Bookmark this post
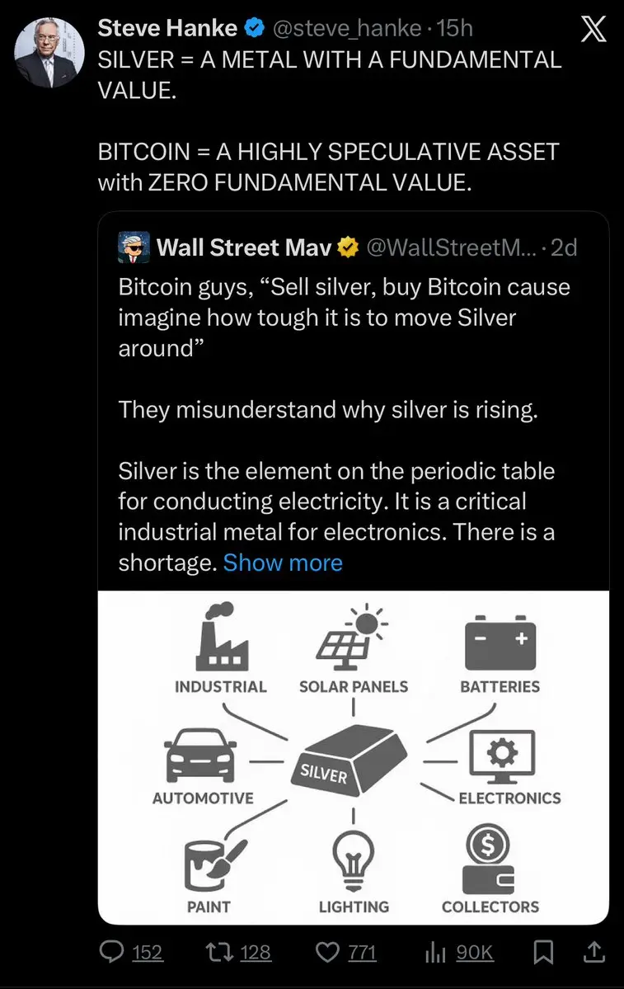This screenshot has width=624, height=989. [x=543, y=953]
